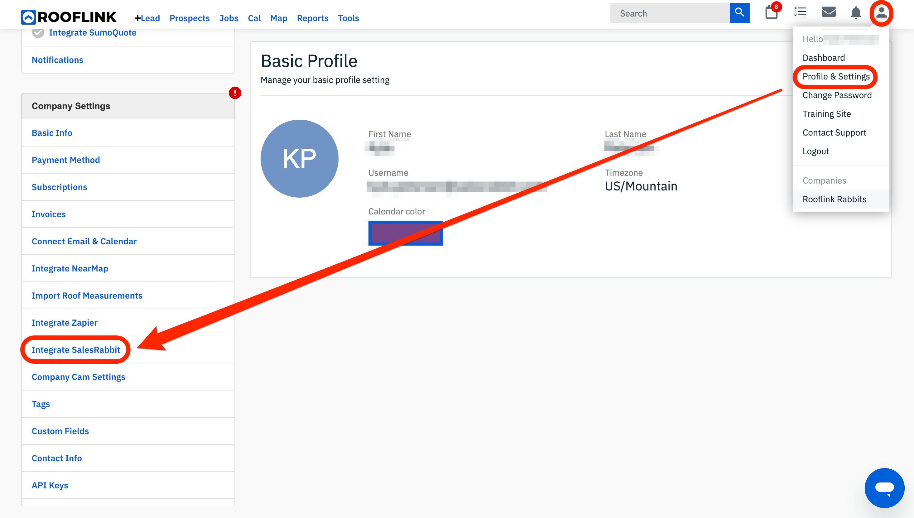
Task: Open the envelope messages icon
Action: click(829, 12)
